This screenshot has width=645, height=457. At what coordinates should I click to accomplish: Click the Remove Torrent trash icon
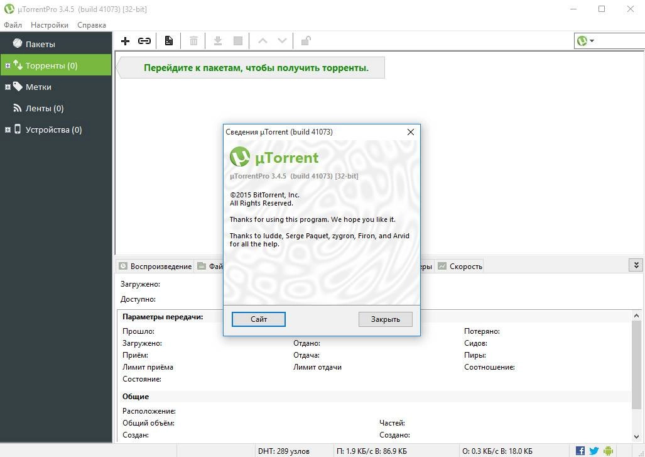pyautogui.click(x=193, y=40)
